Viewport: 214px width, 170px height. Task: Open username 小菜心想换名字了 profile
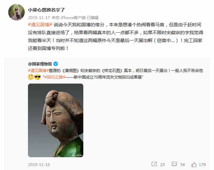pyautogui.click(x=46, y=10)
